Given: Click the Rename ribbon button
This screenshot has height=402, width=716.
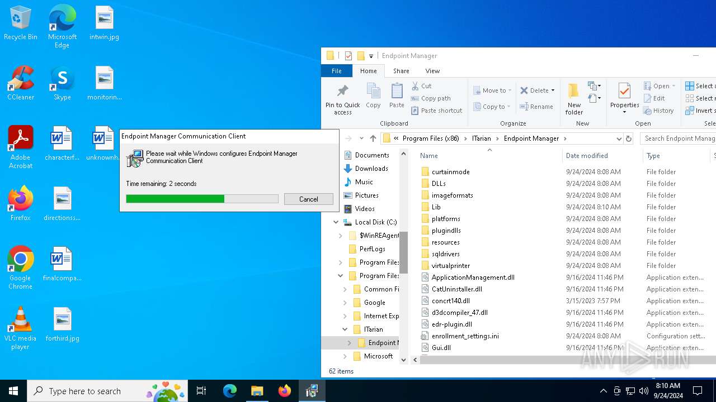Looking at the screenshot, I should (x=536, y=107).
